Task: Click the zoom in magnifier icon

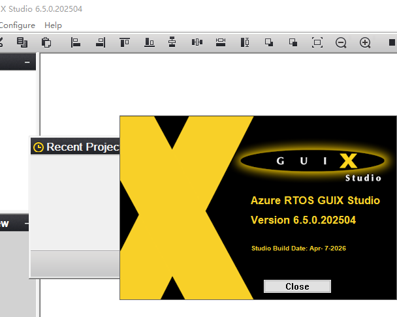Action: click(x=365, y=42)
